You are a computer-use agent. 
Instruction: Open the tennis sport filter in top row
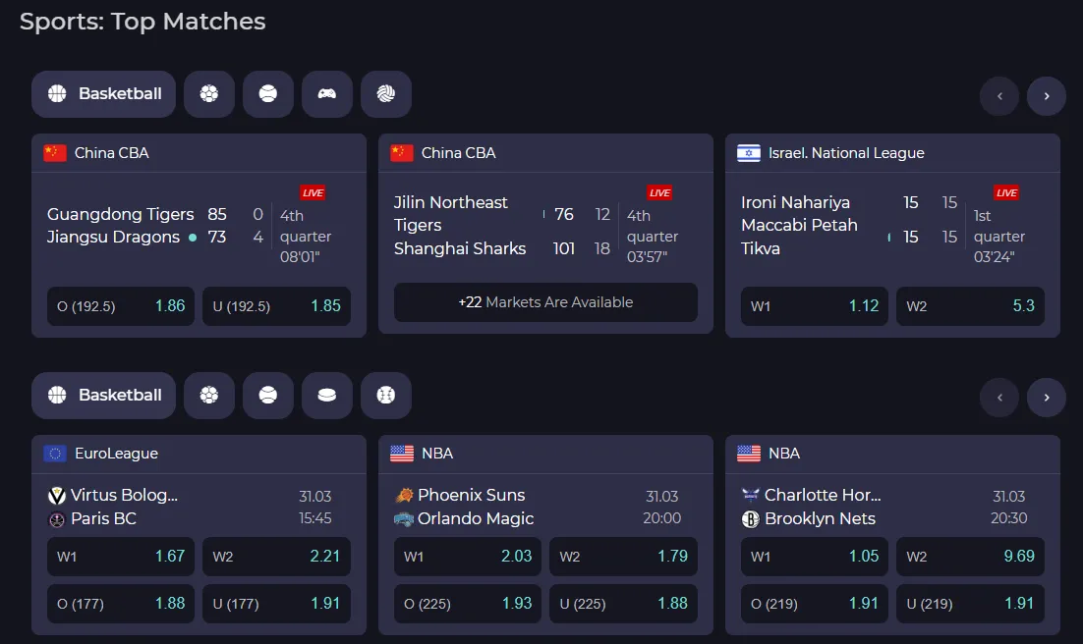tap(268, 94)
